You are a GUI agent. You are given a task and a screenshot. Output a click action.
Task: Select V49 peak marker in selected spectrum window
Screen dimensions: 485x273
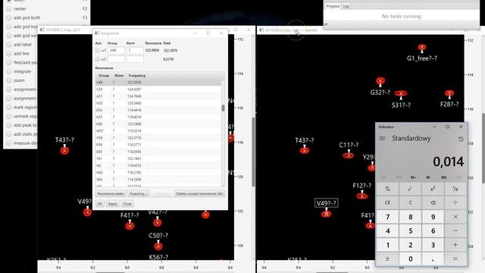click(326, 214)
